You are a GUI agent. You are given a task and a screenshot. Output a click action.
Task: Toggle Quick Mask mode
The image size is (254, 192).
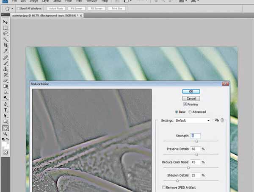(6, 153)
